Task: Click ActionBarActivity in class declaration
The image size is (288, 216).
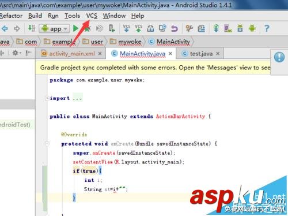Action: coord(180,116)
